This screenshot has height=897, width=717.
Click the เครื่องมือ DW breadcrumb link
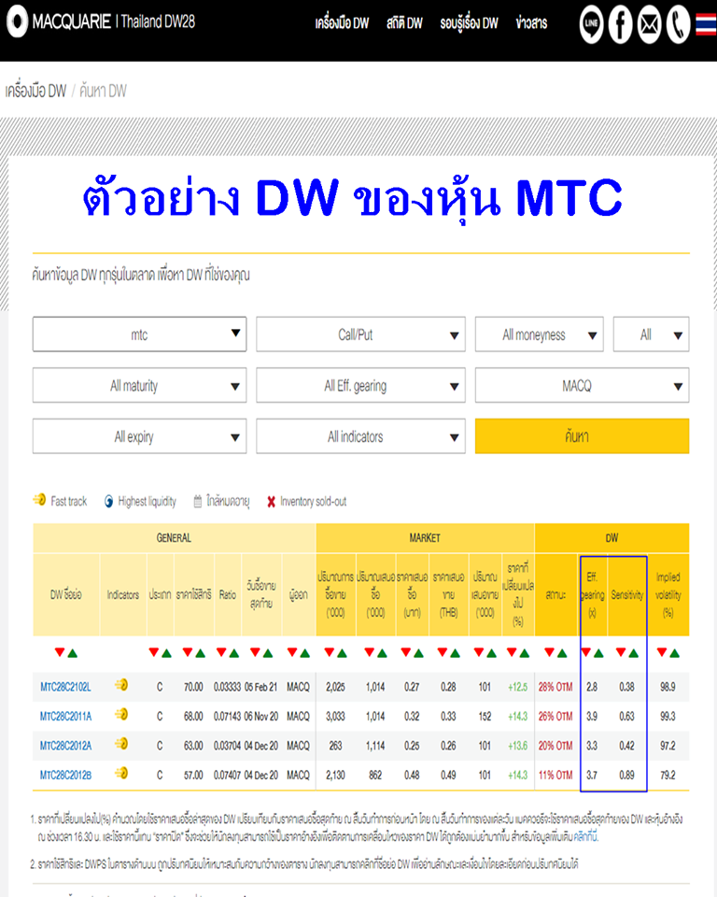click(x=36, y=91)
